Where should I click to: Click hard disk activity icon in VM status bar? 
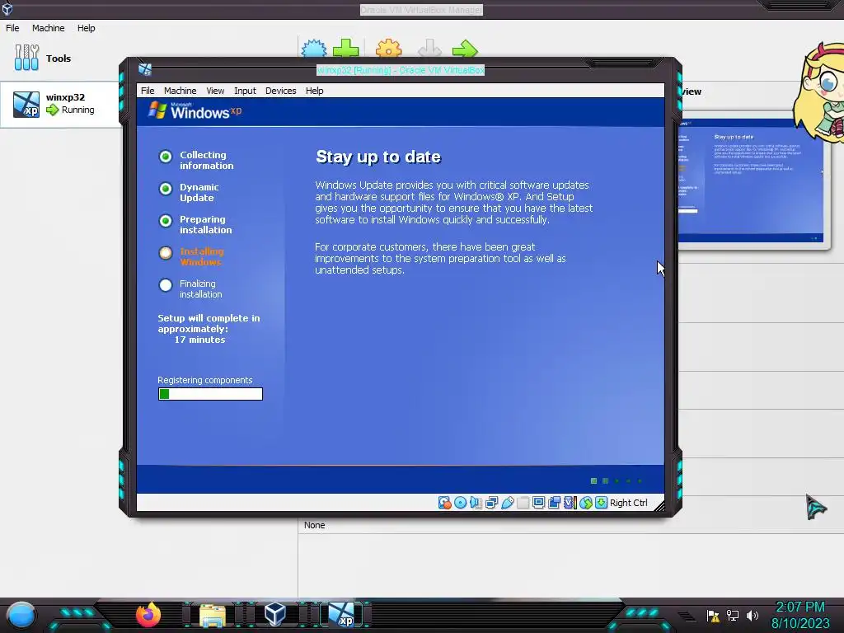444,503
